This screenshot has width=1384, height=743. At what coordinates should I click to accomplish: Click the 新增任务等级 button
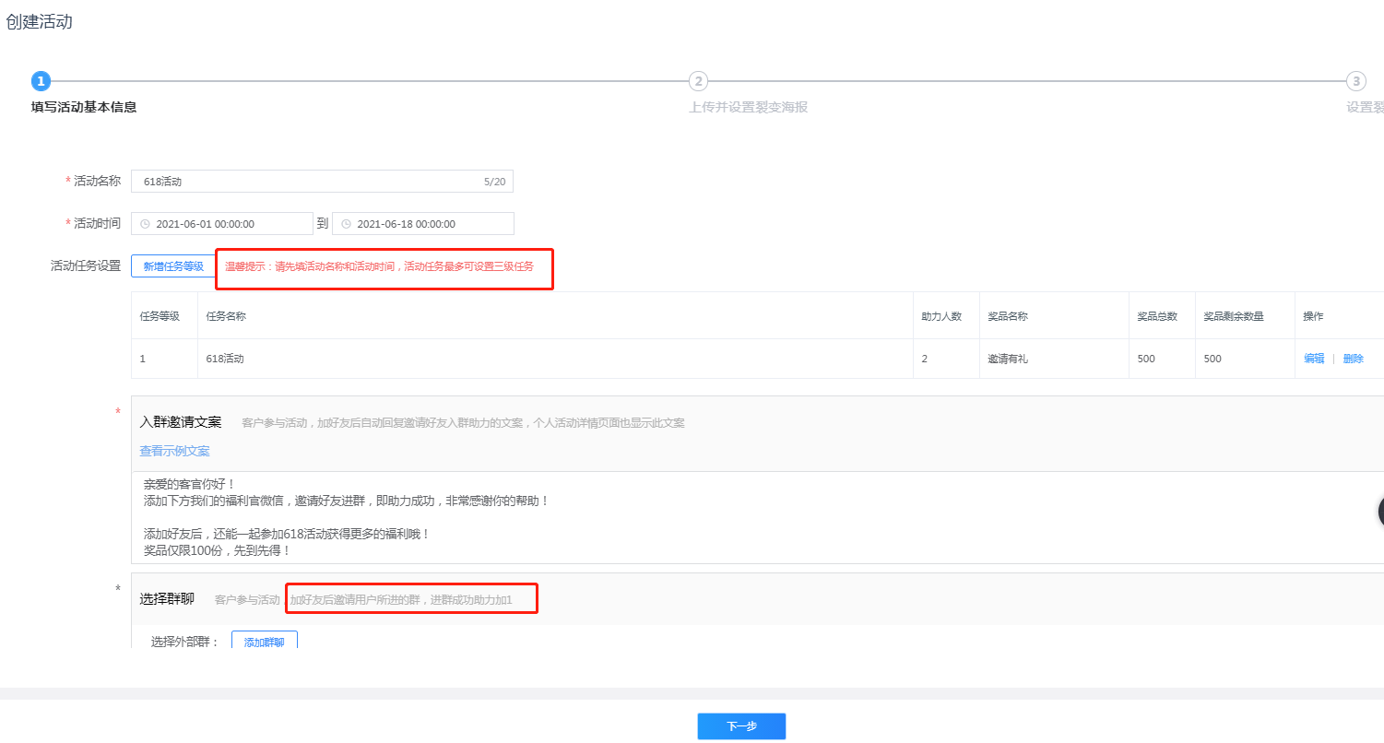pyautogui.click(x=173, y=266)
